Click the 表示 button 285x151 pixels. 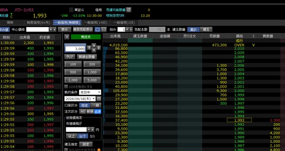65,29
